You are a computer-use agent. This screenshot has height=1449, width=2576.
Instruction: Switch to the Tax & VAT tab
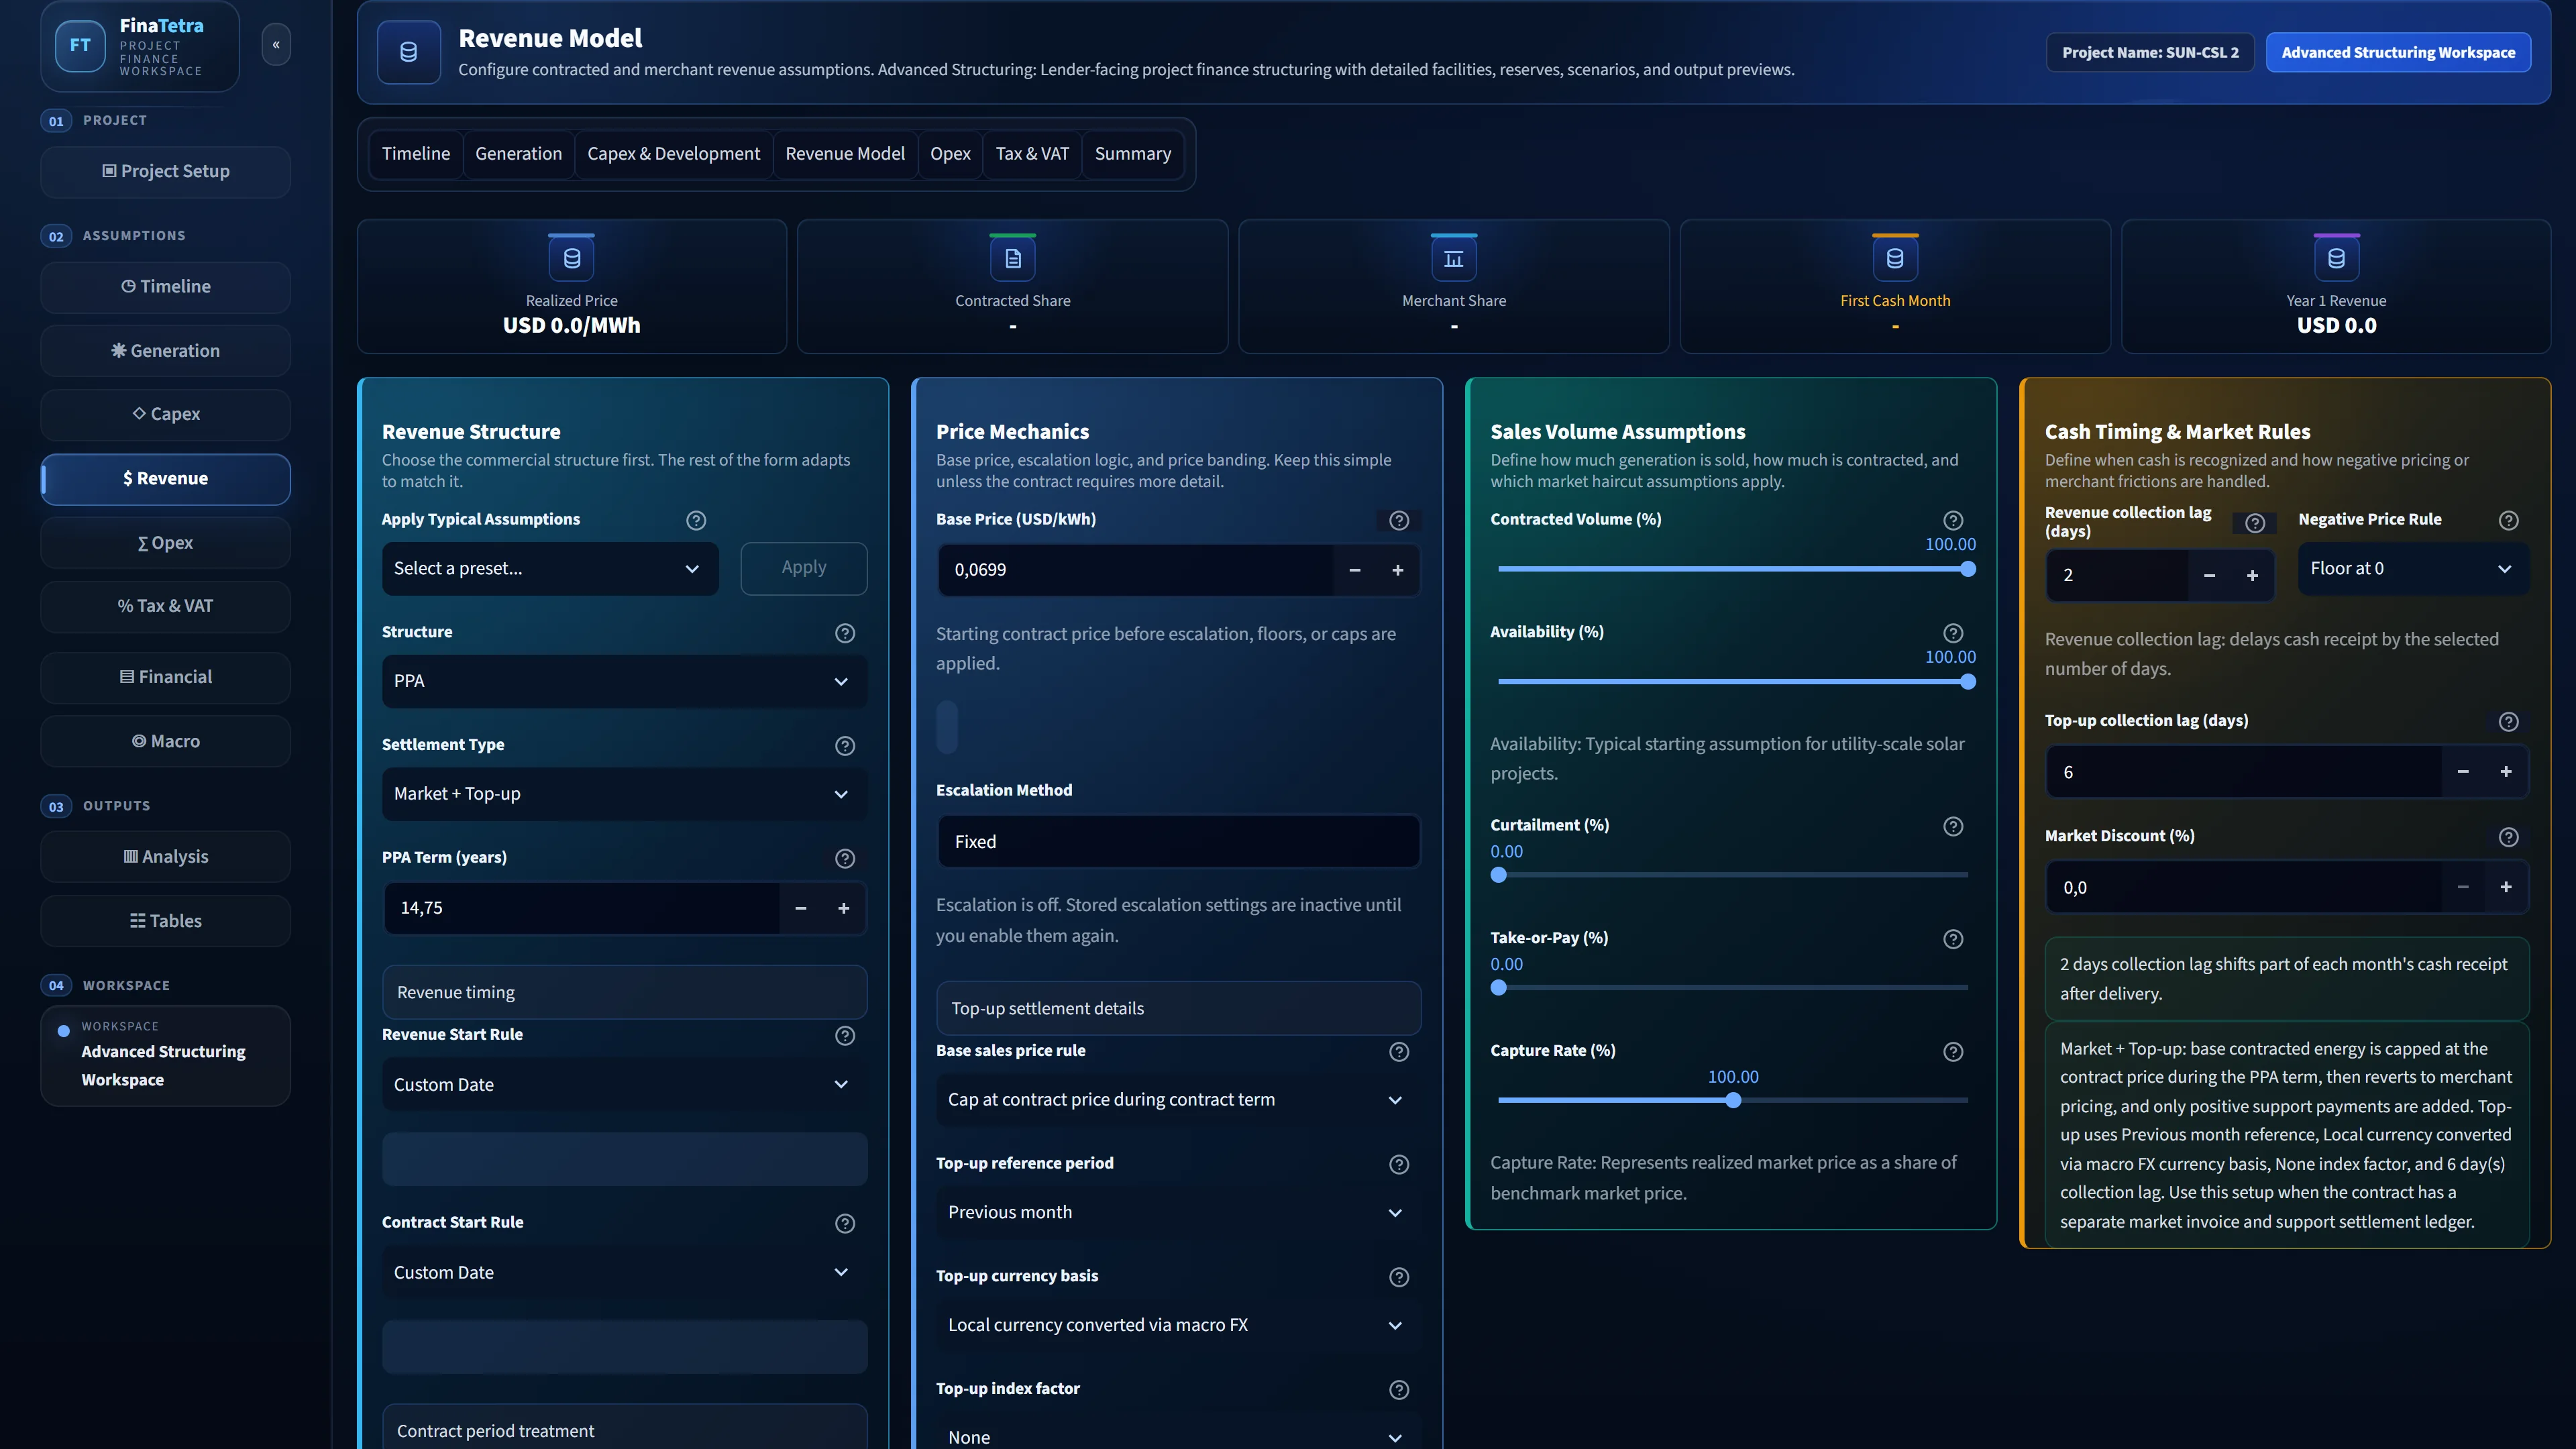[x=1032, y=154]
